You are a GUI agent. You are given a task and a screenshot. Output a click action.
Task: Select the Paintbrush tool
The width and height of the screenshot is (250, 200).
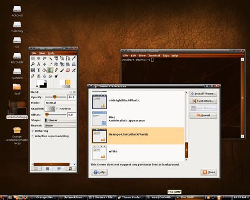tap(62, 70)
